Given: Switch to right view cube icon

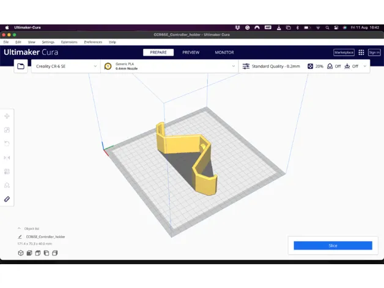Looking at the screenshot, I should [x=55, y=253].
